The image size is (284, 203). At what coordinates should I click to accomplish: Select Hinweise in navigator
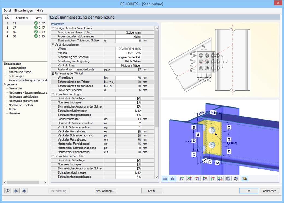(x=14, y=113)
